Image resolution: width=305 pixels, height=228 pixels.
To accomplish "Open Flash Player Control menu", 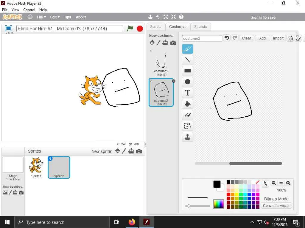I will [x=29, y=10].
